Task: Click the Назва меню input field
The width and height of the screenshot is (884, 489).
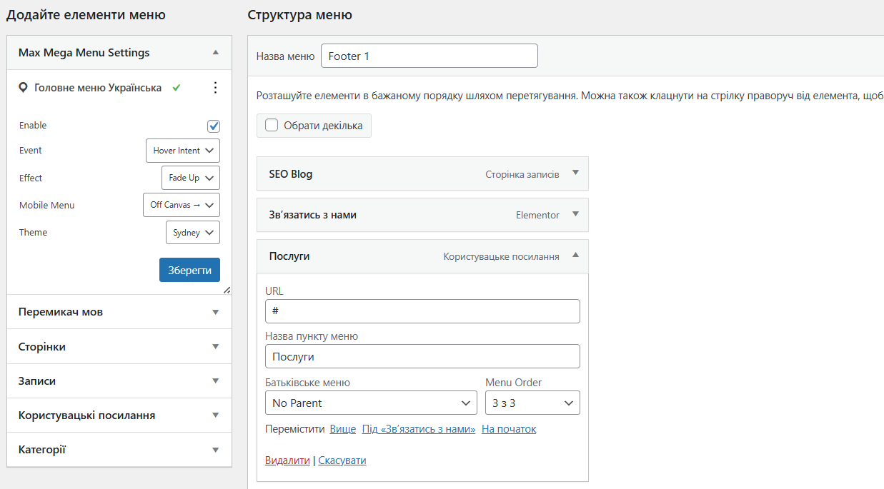Action: point(429,56)
